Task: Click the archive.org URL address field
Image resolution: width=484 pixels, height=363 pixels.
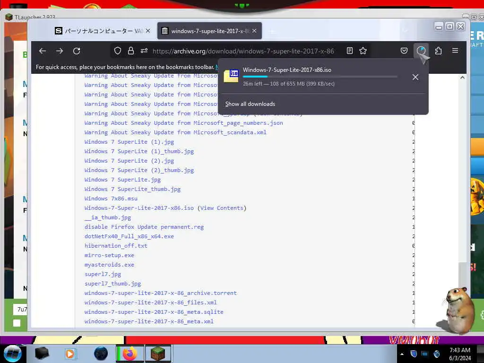Action: [243, 51]
